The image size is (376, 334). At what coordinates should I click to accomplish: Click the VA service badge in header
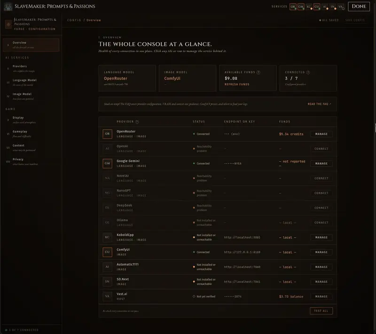pos(340,7)
